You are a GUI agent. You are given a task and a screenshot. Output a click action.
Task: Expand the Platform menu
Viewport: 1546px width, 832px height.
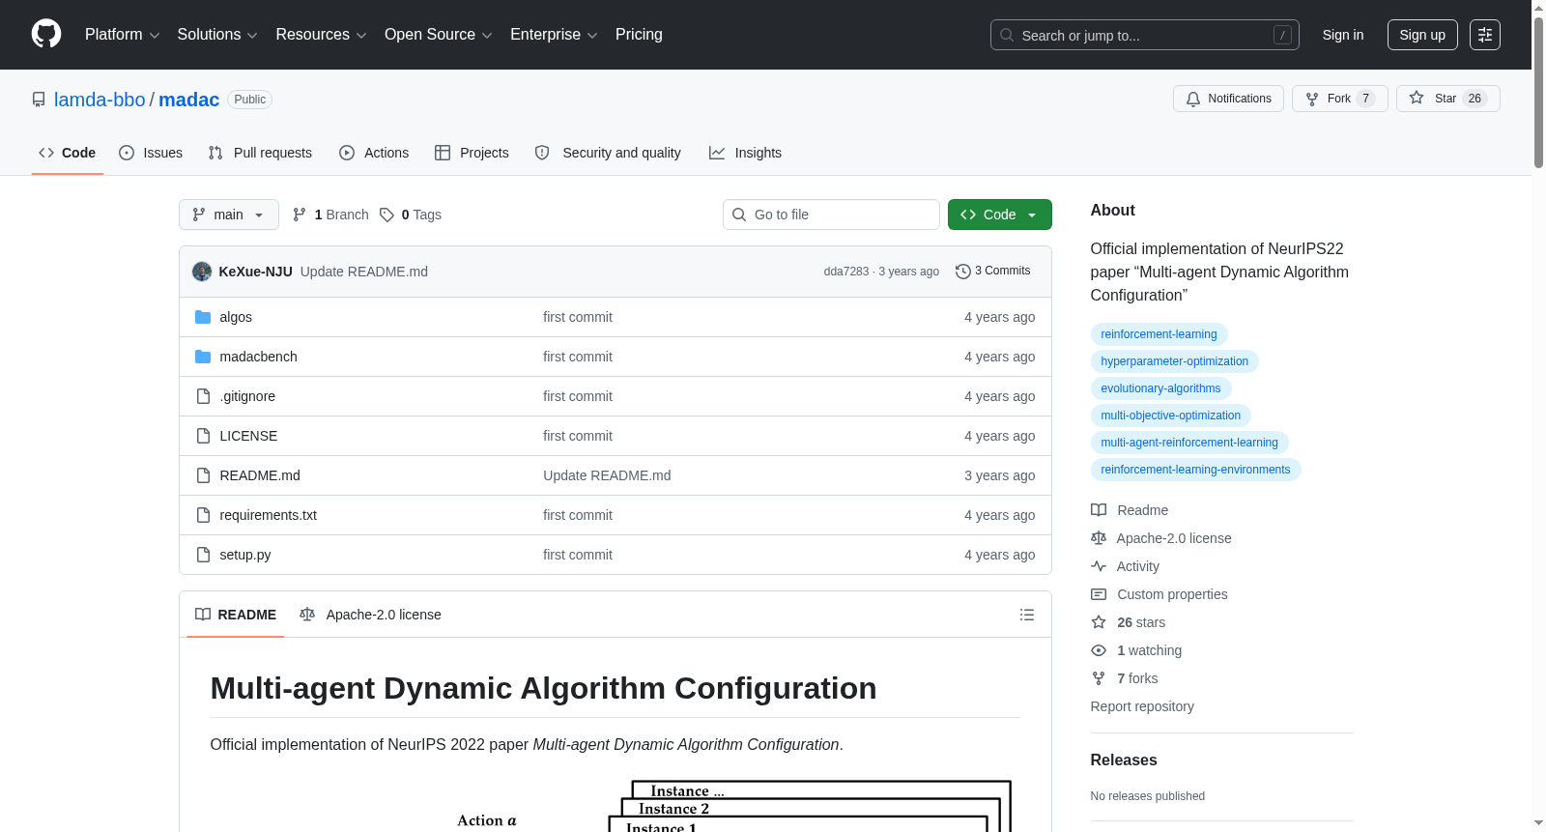[123, 35]
